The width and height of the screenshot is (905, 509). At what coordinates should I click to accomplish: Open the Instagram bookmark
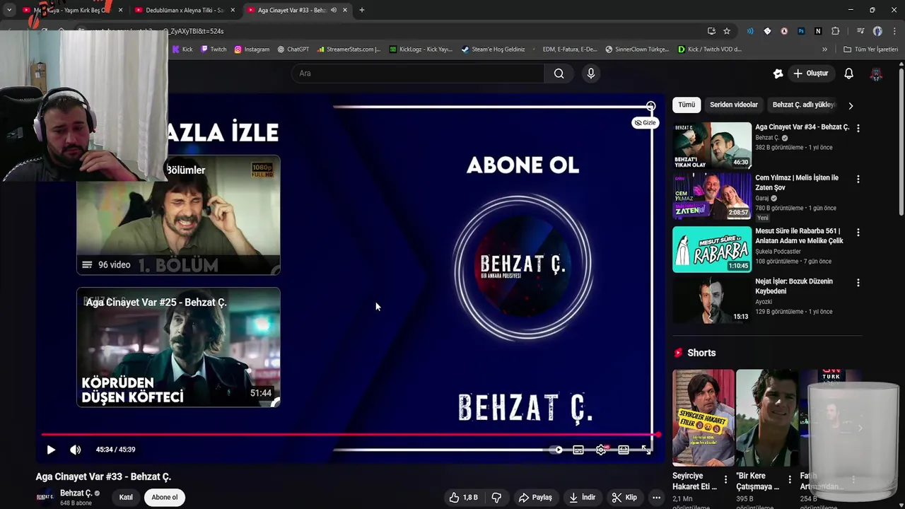pyautogui.click(x=252, y=49)
